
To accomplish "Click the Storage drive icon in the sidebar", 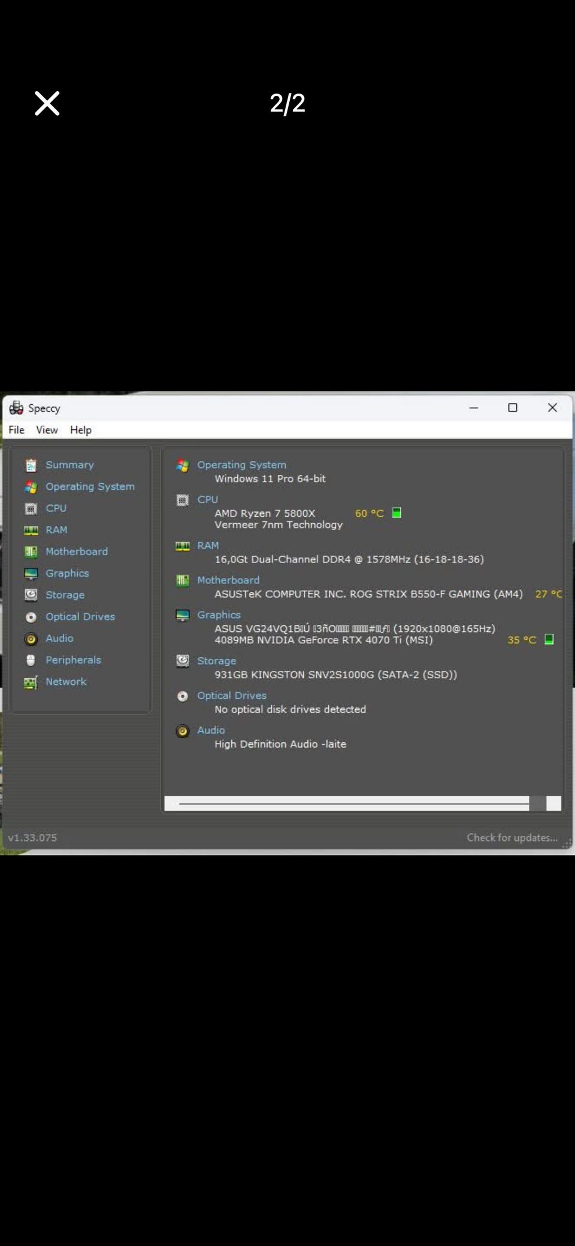I will tap(31, 595).
